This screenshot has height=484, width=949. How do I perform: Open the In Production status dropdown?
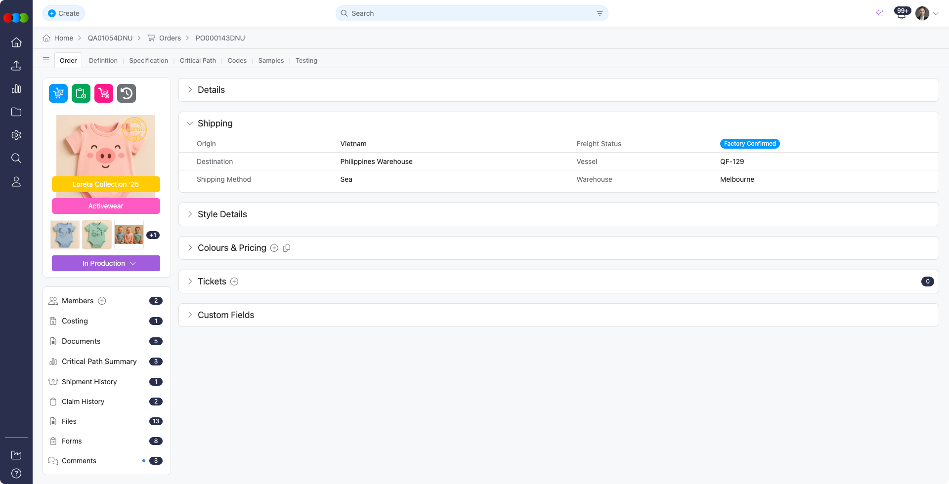(106, 263)
